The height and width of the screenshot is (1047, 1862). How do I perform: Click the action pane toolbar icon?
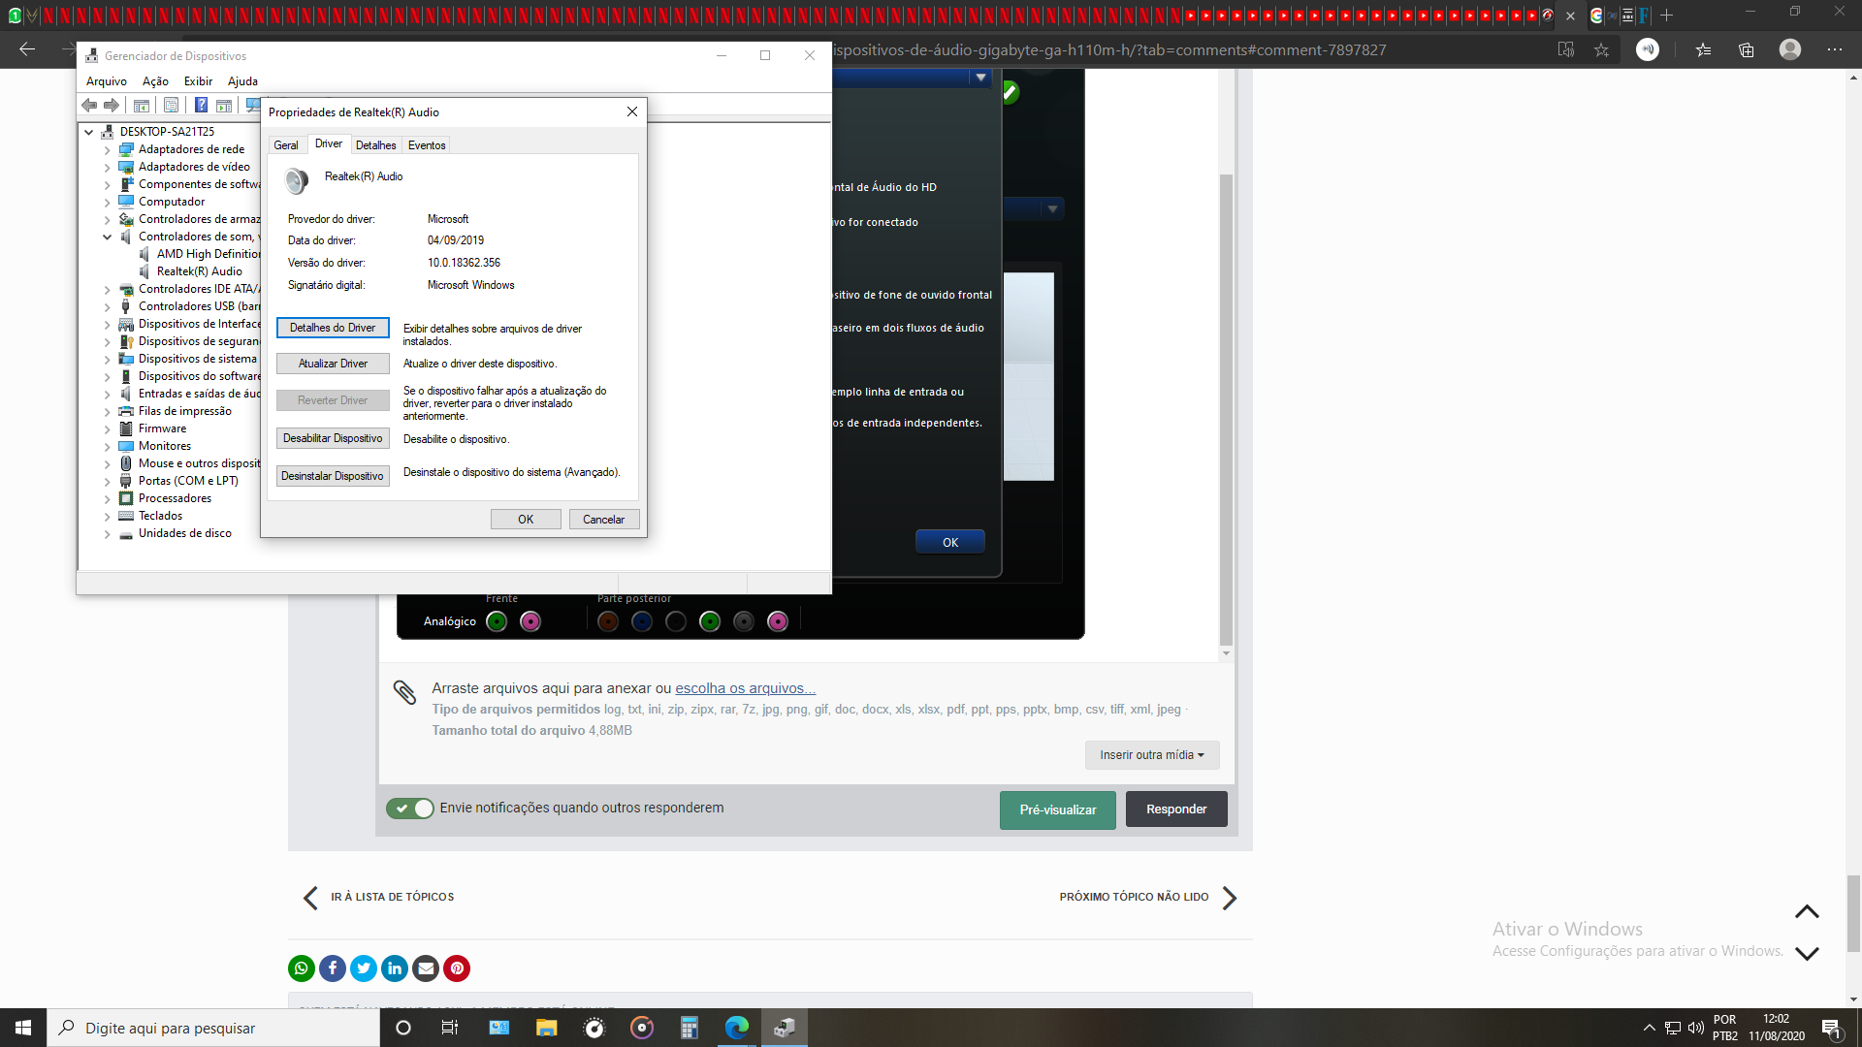pyautogui.click(x=224, y=105)
